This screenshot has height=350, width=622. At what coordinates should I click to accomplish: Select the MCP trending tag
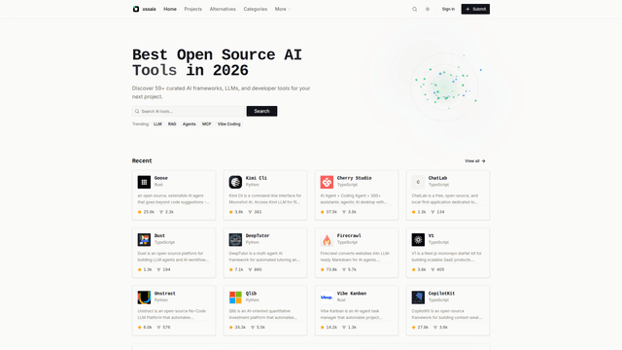click(206, 124)
